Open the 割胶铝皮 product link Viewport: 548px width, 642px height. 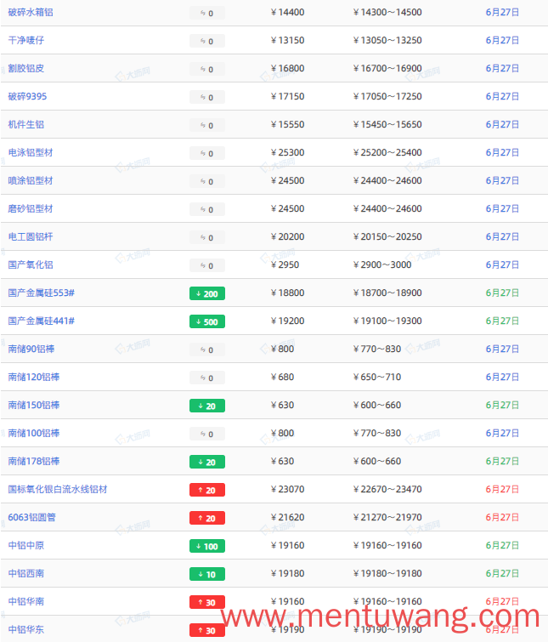pos(26,68)
